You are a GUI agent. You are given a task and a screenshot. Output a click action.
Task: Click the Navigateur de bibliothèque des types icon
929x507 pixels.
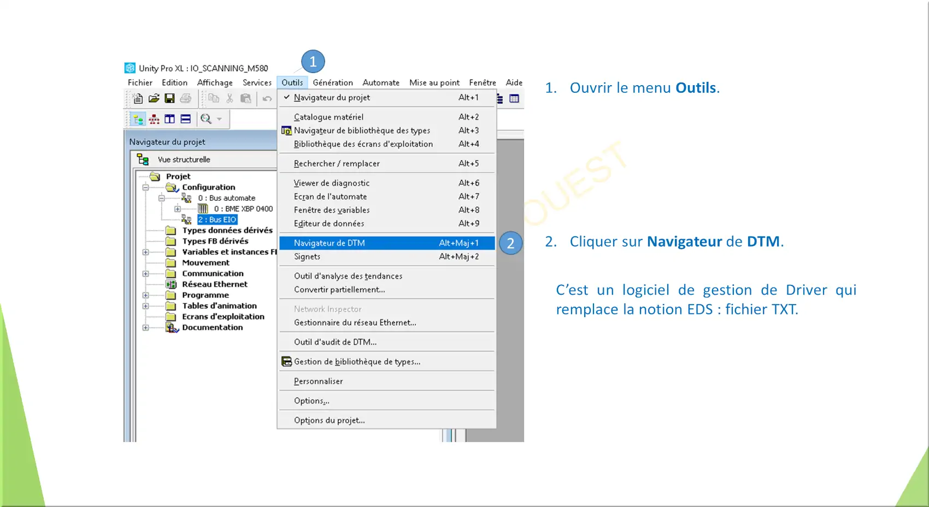pyautogui.click(x=286, y=130)
